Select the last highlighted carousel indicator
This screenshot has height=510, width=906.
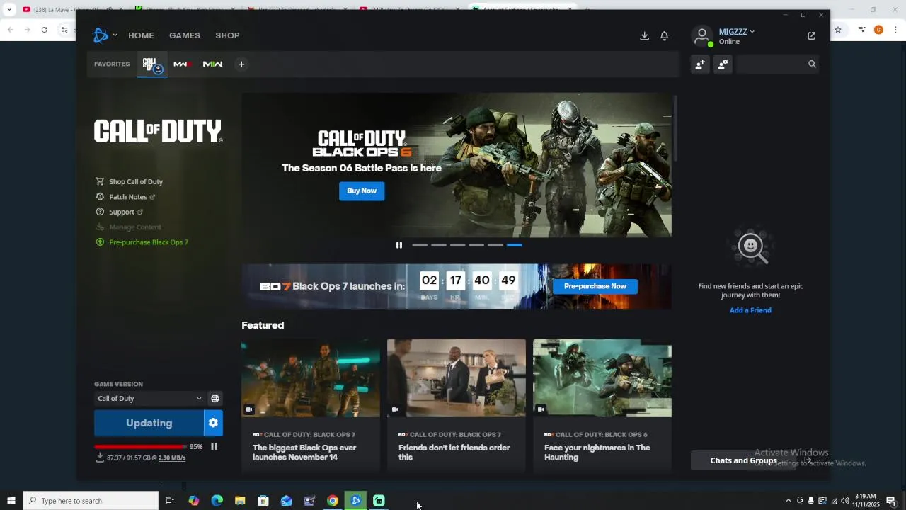tap(515, 245)
